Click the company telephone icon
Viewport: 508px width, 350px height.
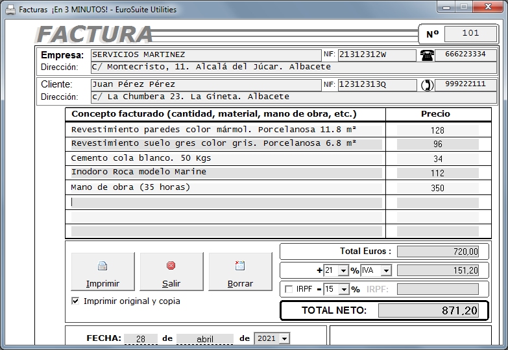click(x=426, y=55)
